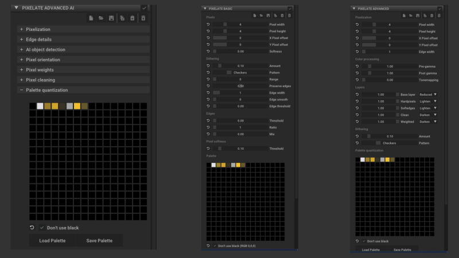Click Paste settings icon in Pixelate Advanced AI

click(x=133, y=18)
